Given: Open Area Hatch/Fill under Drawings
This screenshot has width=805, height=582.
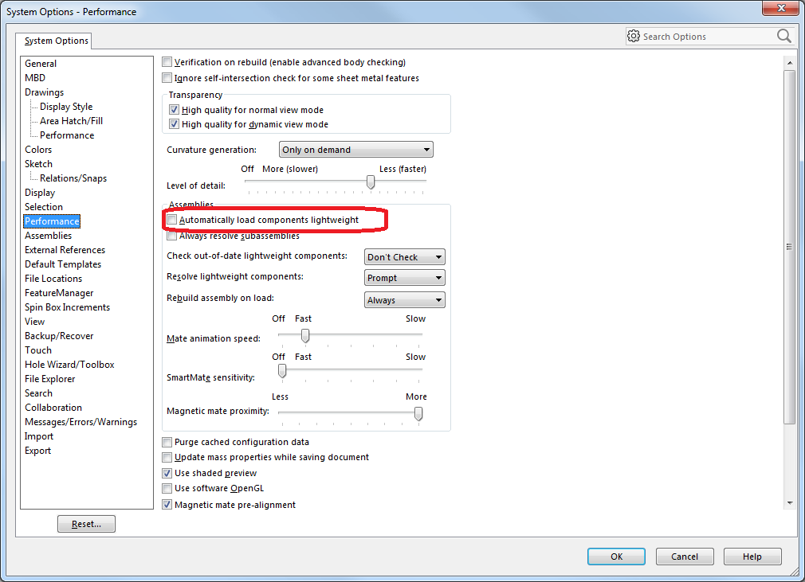Looking at the screenshot, I should click(71, 121).
